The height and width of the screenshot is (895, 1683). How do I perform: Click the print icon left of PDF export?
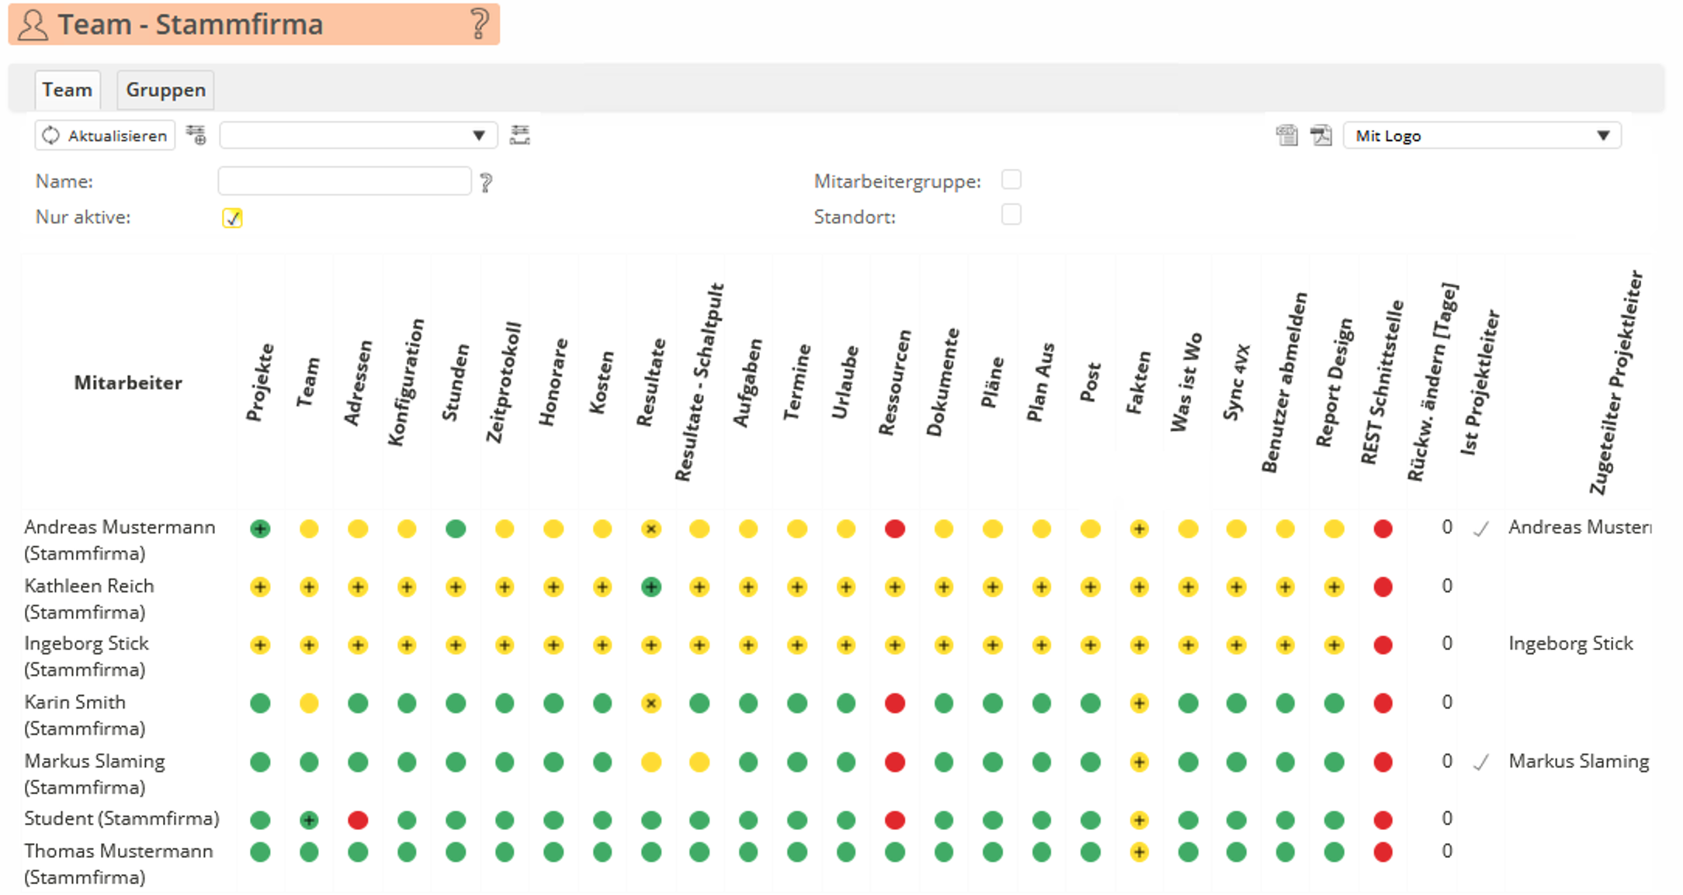(x=1286, y=136)
